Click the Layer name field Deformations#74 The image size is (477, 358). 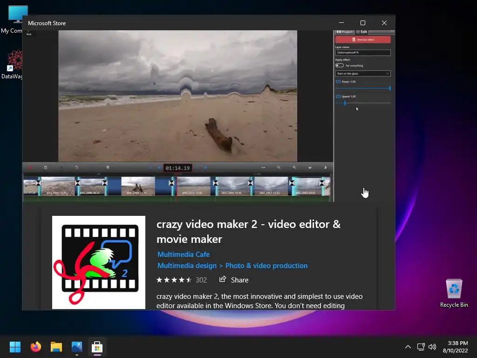pos(362,53)
